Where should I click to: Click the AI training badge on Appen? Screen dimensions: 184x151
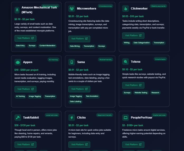click(53, 60)
